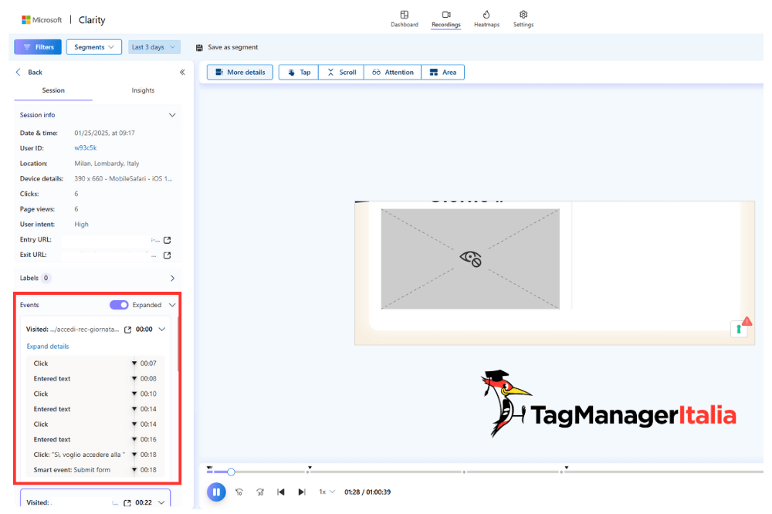Rewind 10 seconds icon
This screenshot has width=772, height=514.
pyautogui.click(x=239, y=492)
